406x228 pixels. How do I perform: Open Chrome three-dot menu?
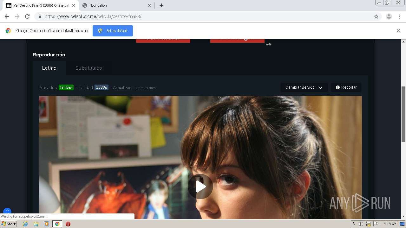coord(399,16)
